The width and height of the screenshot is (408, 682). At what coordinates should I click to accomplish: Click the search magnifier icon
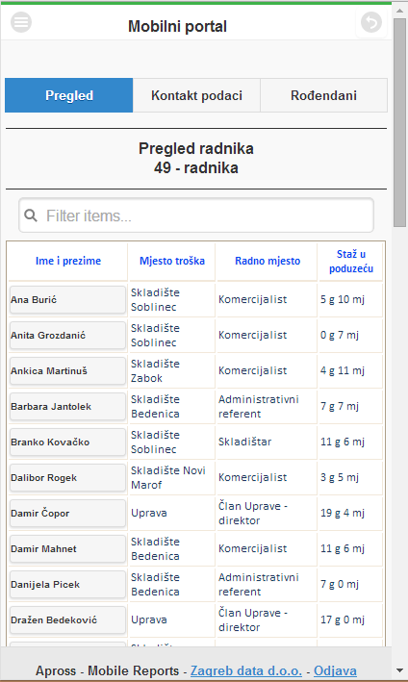pos(31,215)
